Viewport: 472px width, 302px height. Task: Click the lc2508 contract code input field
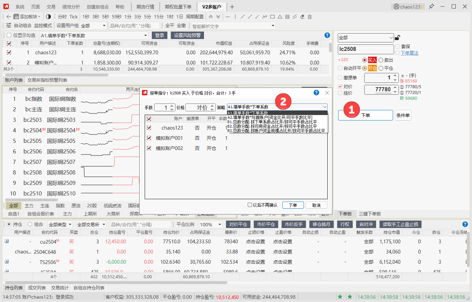366,49
